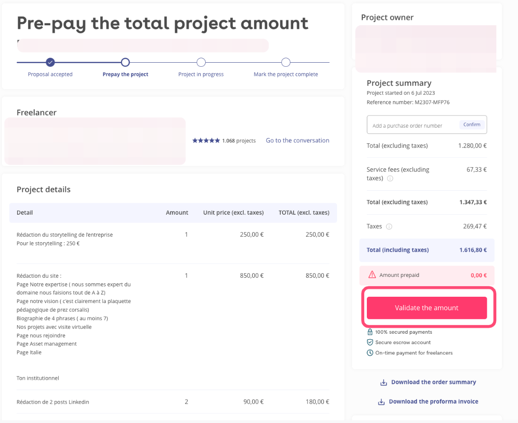Click the Taxes info icon

(x=389, y=226)
